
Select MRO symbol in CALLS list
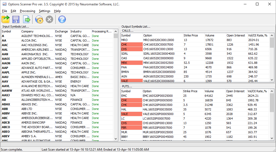click(x=132, y=40)
